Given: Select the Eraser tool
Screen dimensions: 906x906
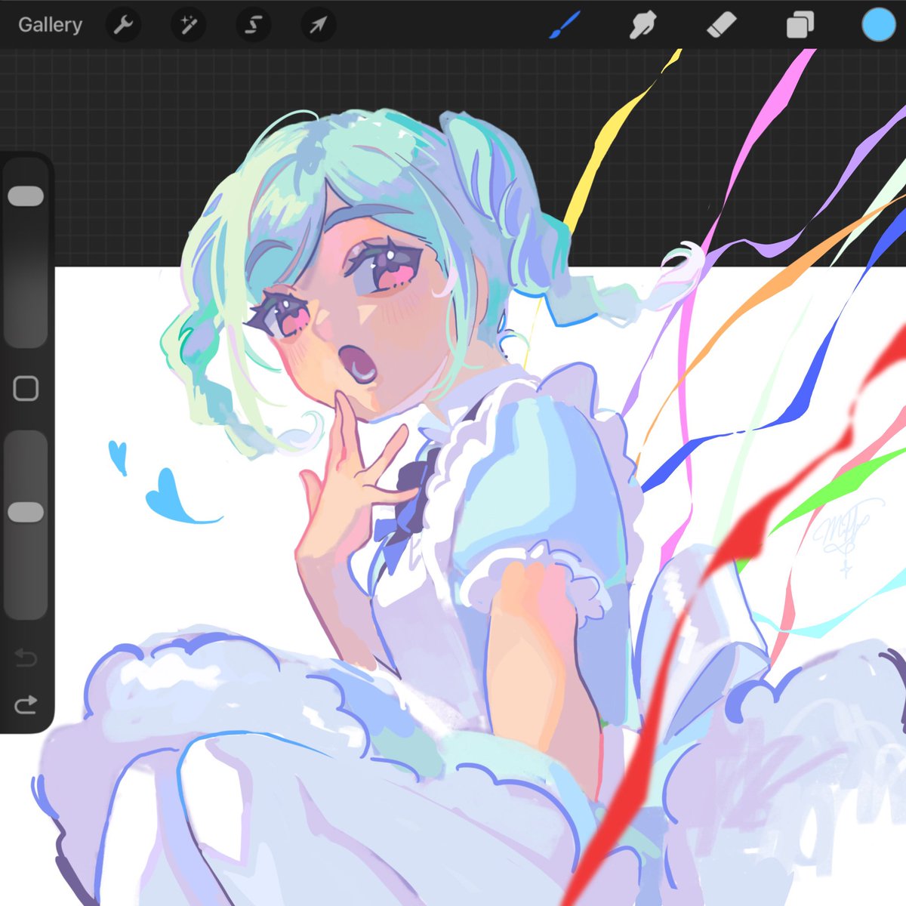Looking at the screenshot, I should click(x=721, y=26).
